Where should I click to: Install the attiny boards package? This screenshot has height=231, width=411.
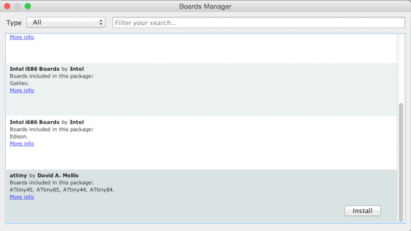point(362,211)
